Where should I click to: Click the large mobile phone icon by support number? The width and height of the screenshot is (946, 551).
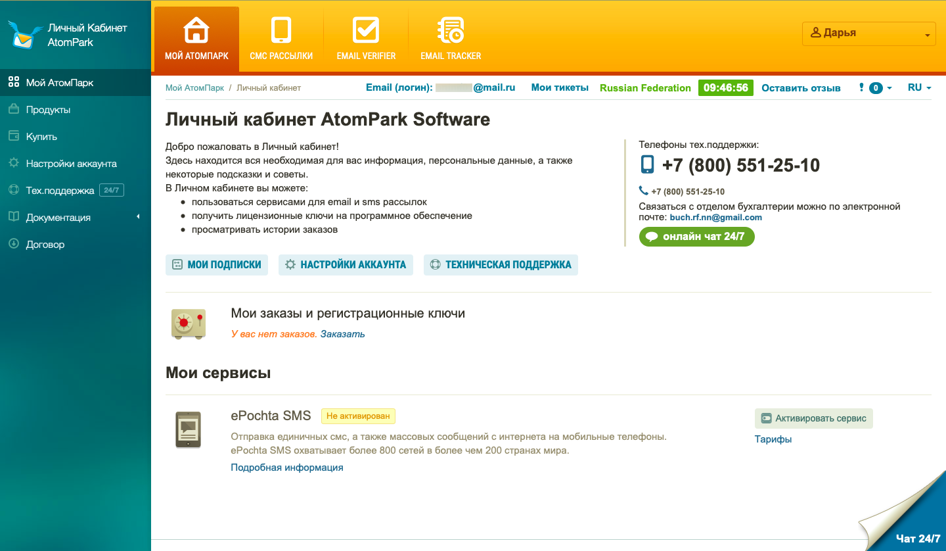point(648,164)
